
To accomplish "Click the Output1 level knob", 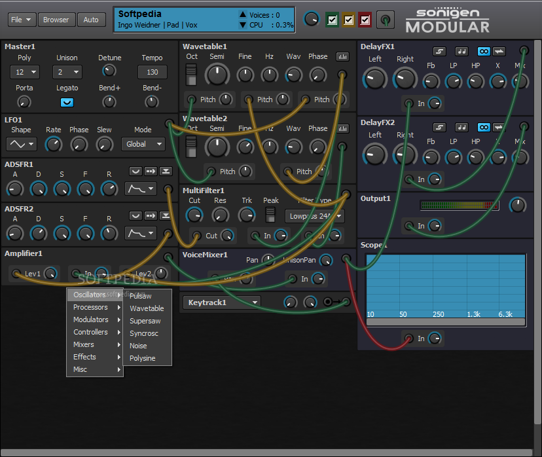I will point(518,205).
